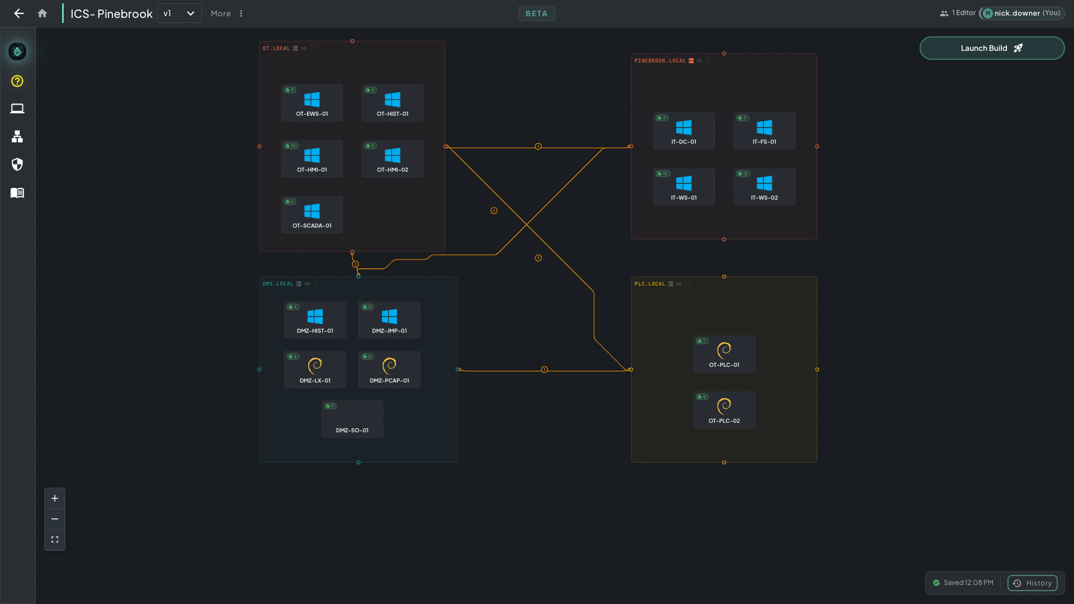The image size is (1074, 604).
Task: Open the book documentation sidebar icon
Action: pyautogui.click(x=17, y=192)
